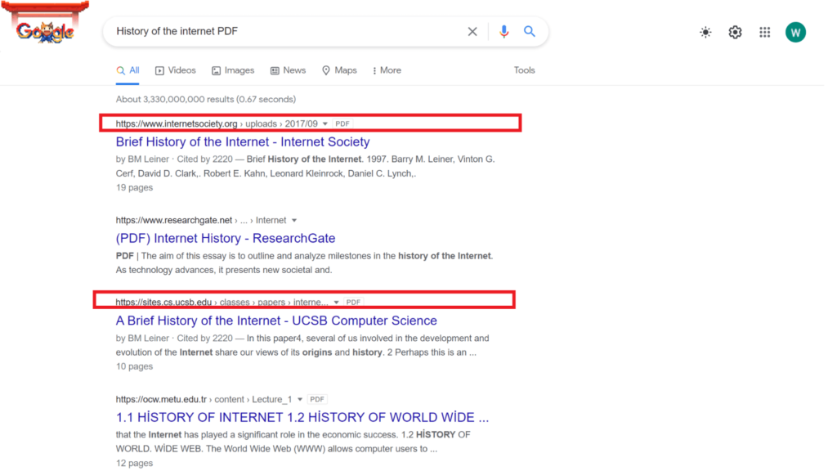Open the More search categories menu
Viewport: 837px width, 471px height.
point(387,70)
